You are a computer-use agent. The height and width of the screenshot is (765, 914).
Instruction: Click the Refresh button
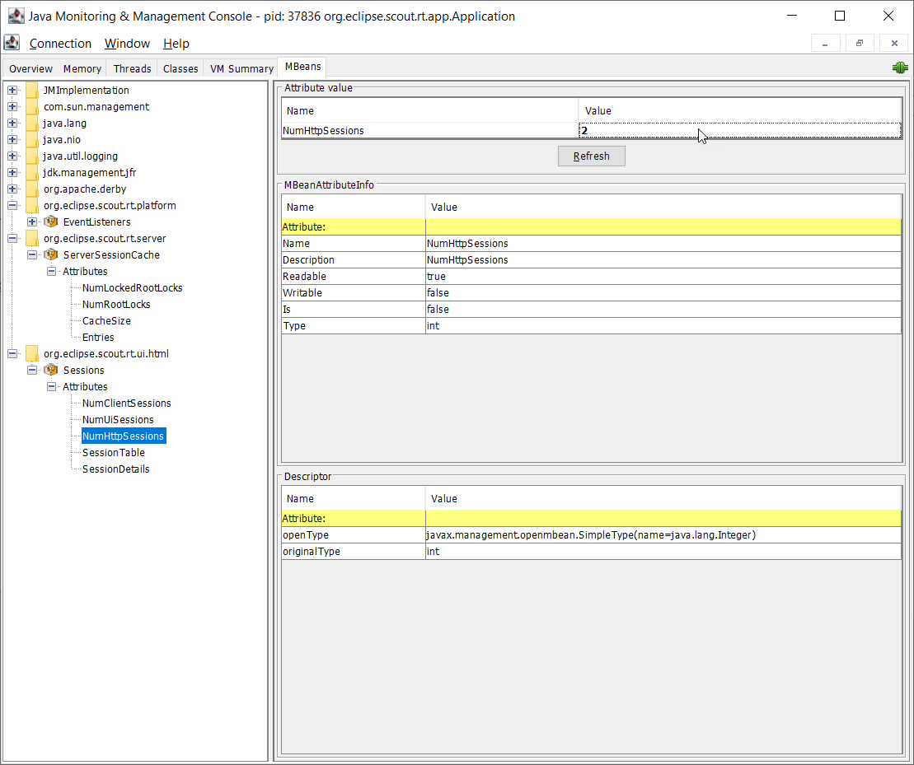point(592,156)
